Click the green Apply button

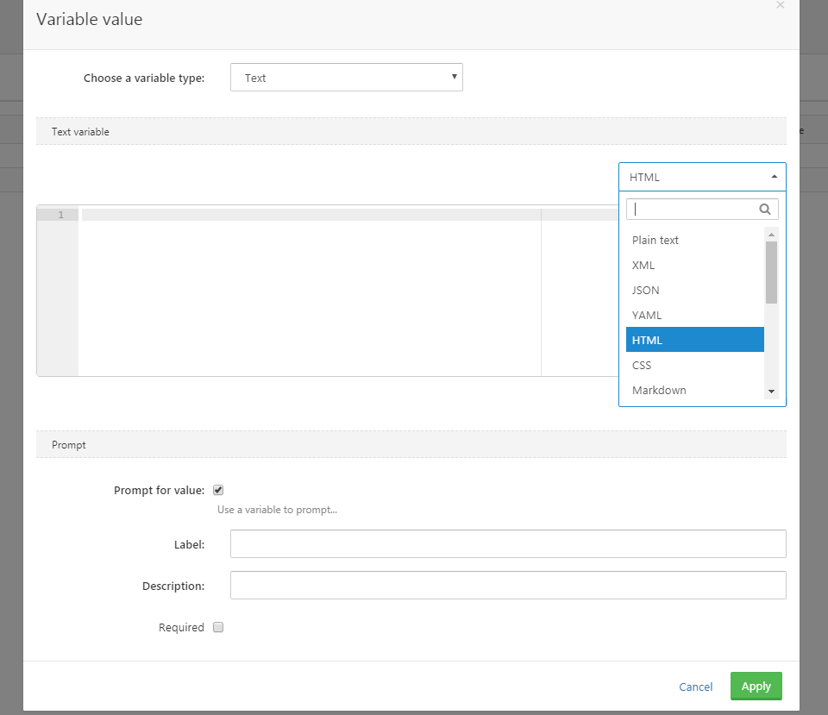point(756,686)
